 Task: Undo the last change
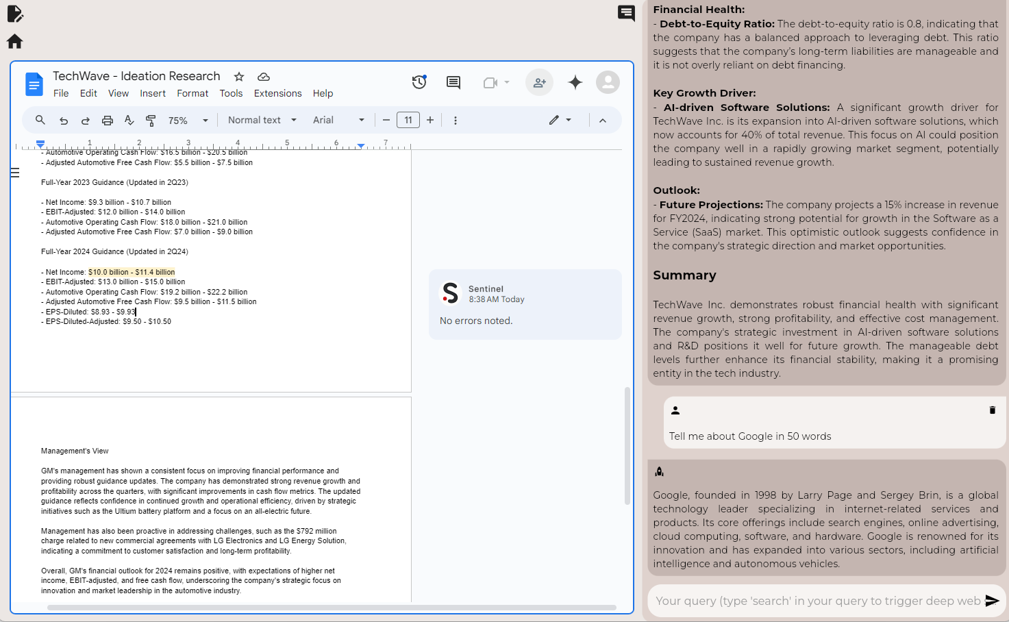(64, 121)
